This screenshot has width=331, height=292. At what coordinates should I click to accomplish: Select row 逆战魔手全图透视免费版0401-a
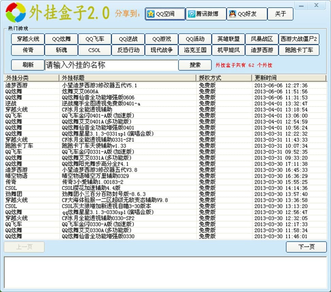[165, 103]
